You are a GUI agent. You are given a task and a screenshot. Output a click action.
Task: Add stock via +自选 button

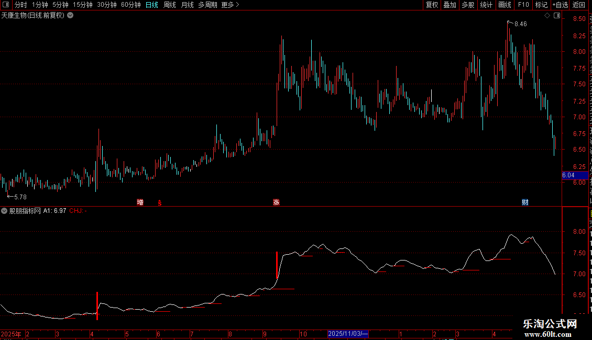(x=560, y=5)
